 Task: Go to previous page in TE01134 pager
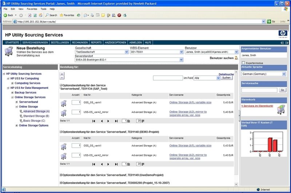tap(102, 121)
